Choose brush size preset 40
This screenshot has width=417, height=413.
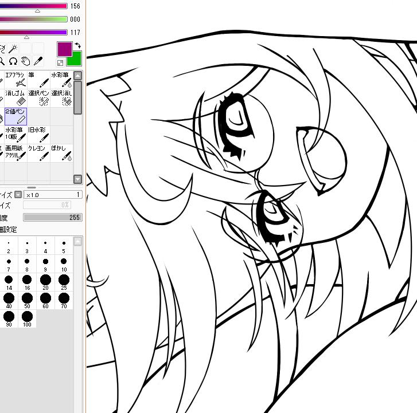pos(9,301)
